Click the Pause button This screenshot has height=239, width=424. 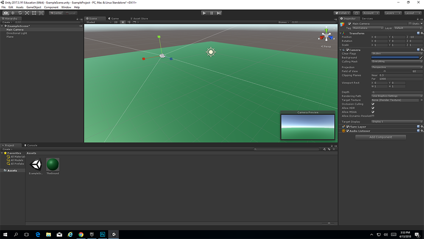click(x=212, y=13)
